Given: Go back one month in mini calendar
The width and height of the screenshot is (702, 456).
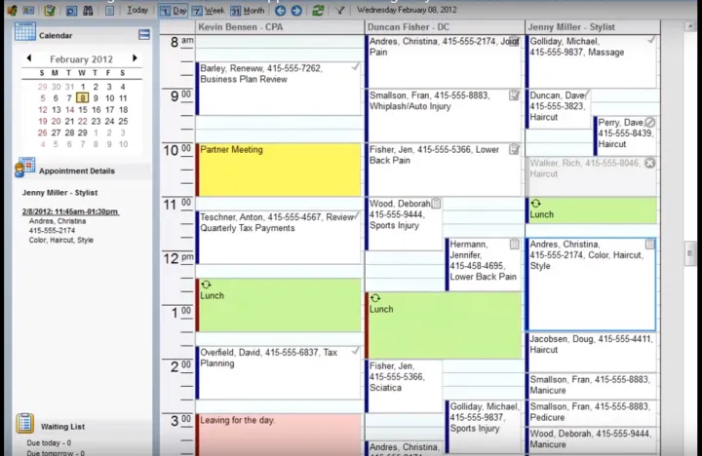Looking at the screenshot, I should 29,58.
